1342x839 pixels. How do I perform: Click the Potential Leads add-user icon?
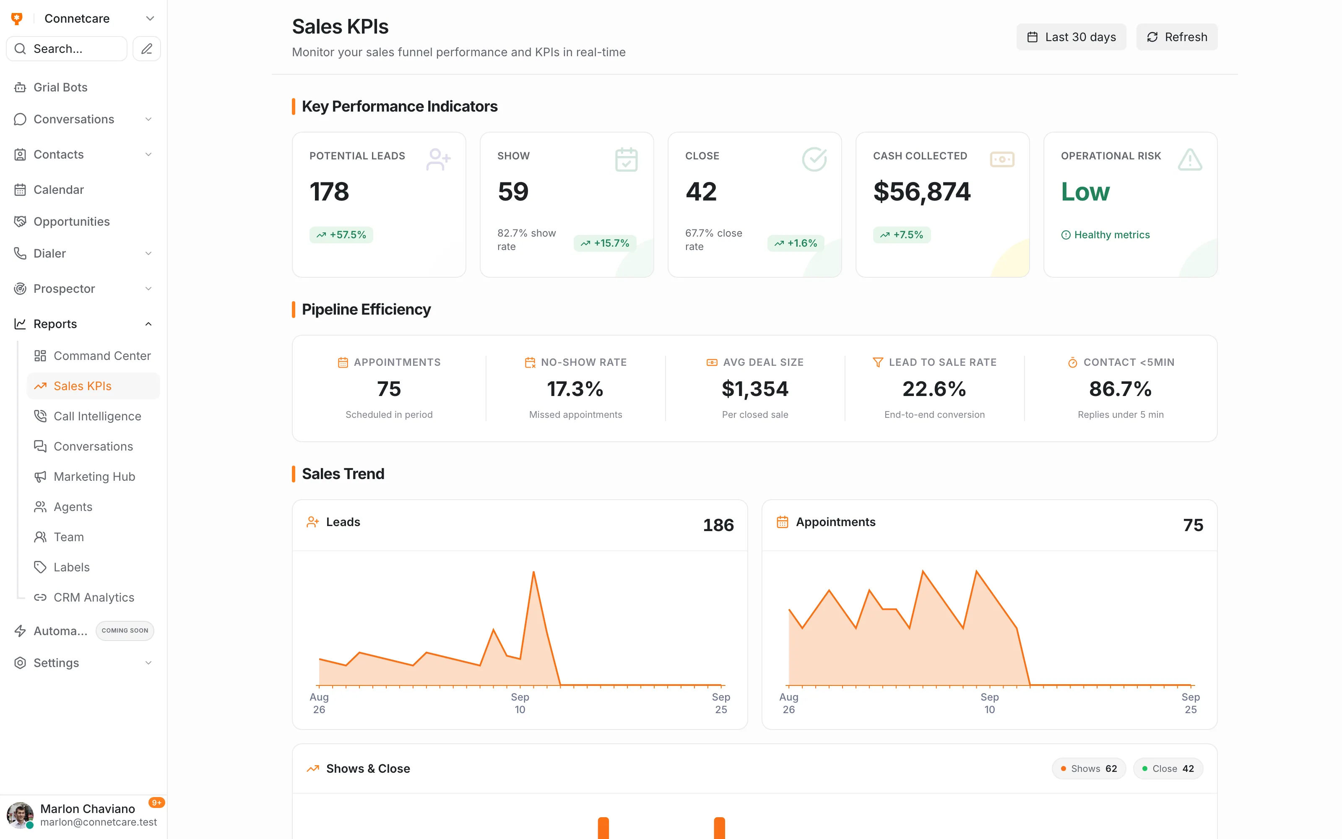[x=438, y=159]
